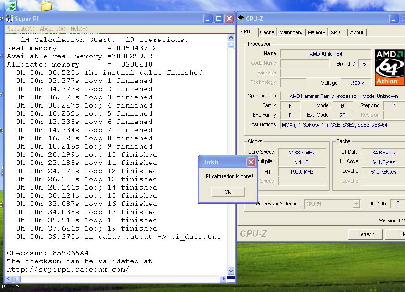
Task: Click the Specification 'AMD Hammer Family processor' field
Action: pos(343,96)
